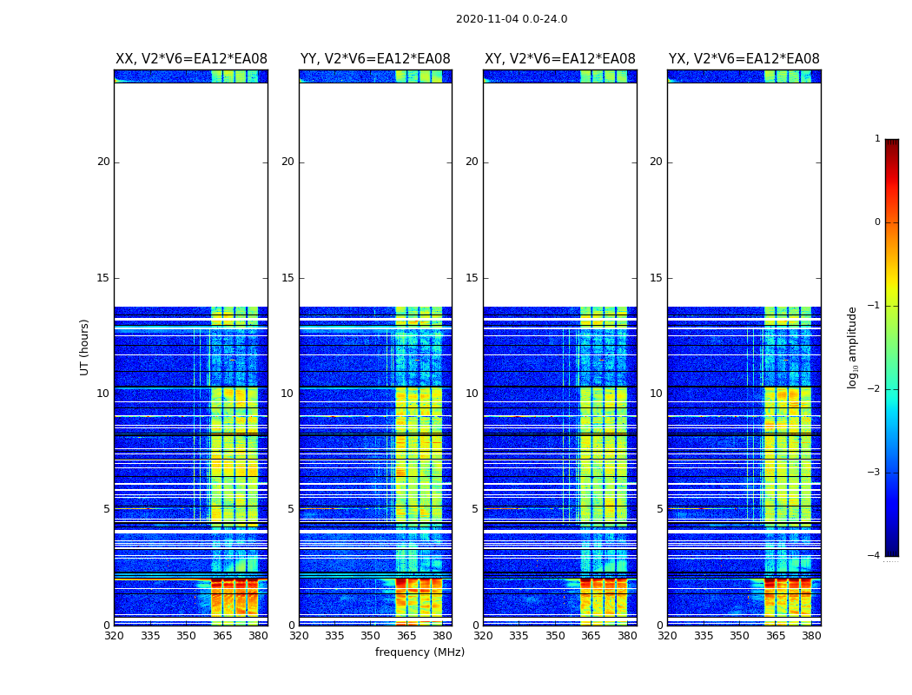Click the XY, V2*V6=EA12*EA08 panel title
912x695 pixels.
(x=560, y=59)
